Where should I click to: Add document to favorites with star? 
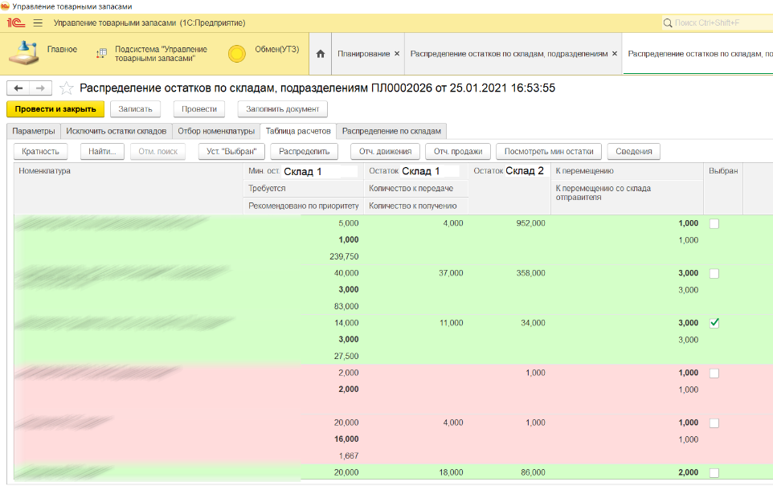[x=67, y=88]
